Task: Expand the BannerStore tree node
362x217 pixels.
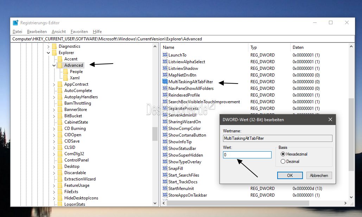Action: (x=54, y=110)
